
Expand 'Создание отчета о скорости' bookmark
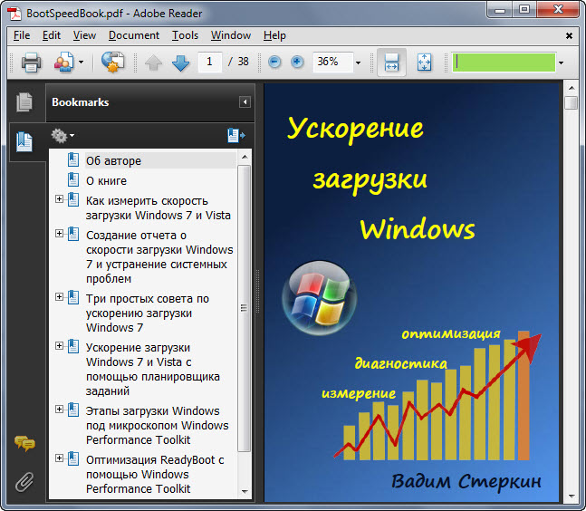59,233
